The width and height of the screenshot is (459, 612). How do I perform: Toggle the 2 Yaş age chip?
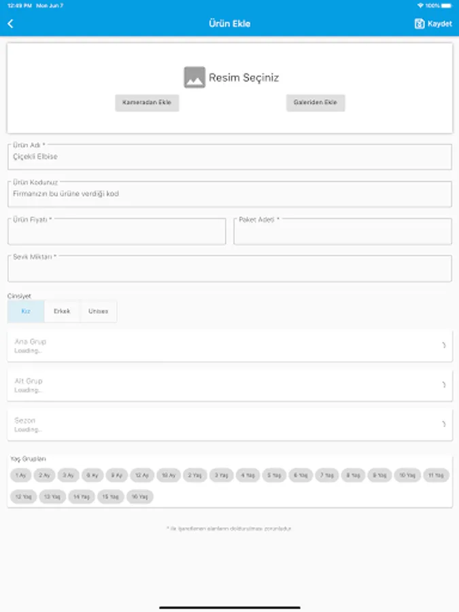pyautogui.click(x=194, y=475)
